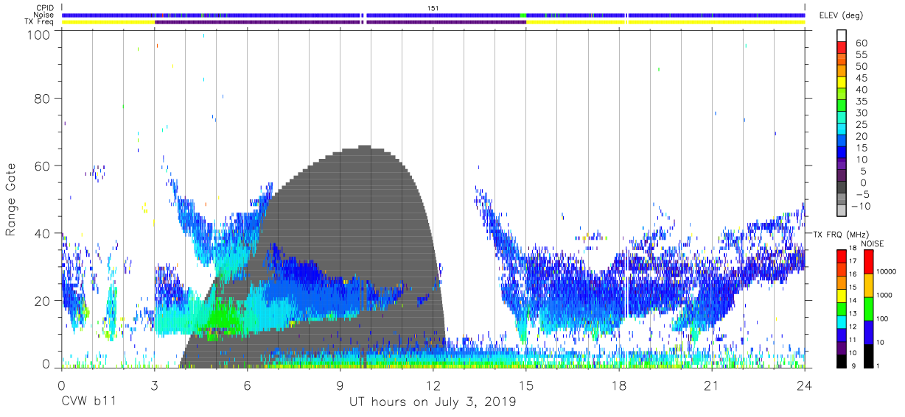Screen dimensions: 905x417
Task: Click the 'Noise' row label at top left
Action: click(45, 15)
